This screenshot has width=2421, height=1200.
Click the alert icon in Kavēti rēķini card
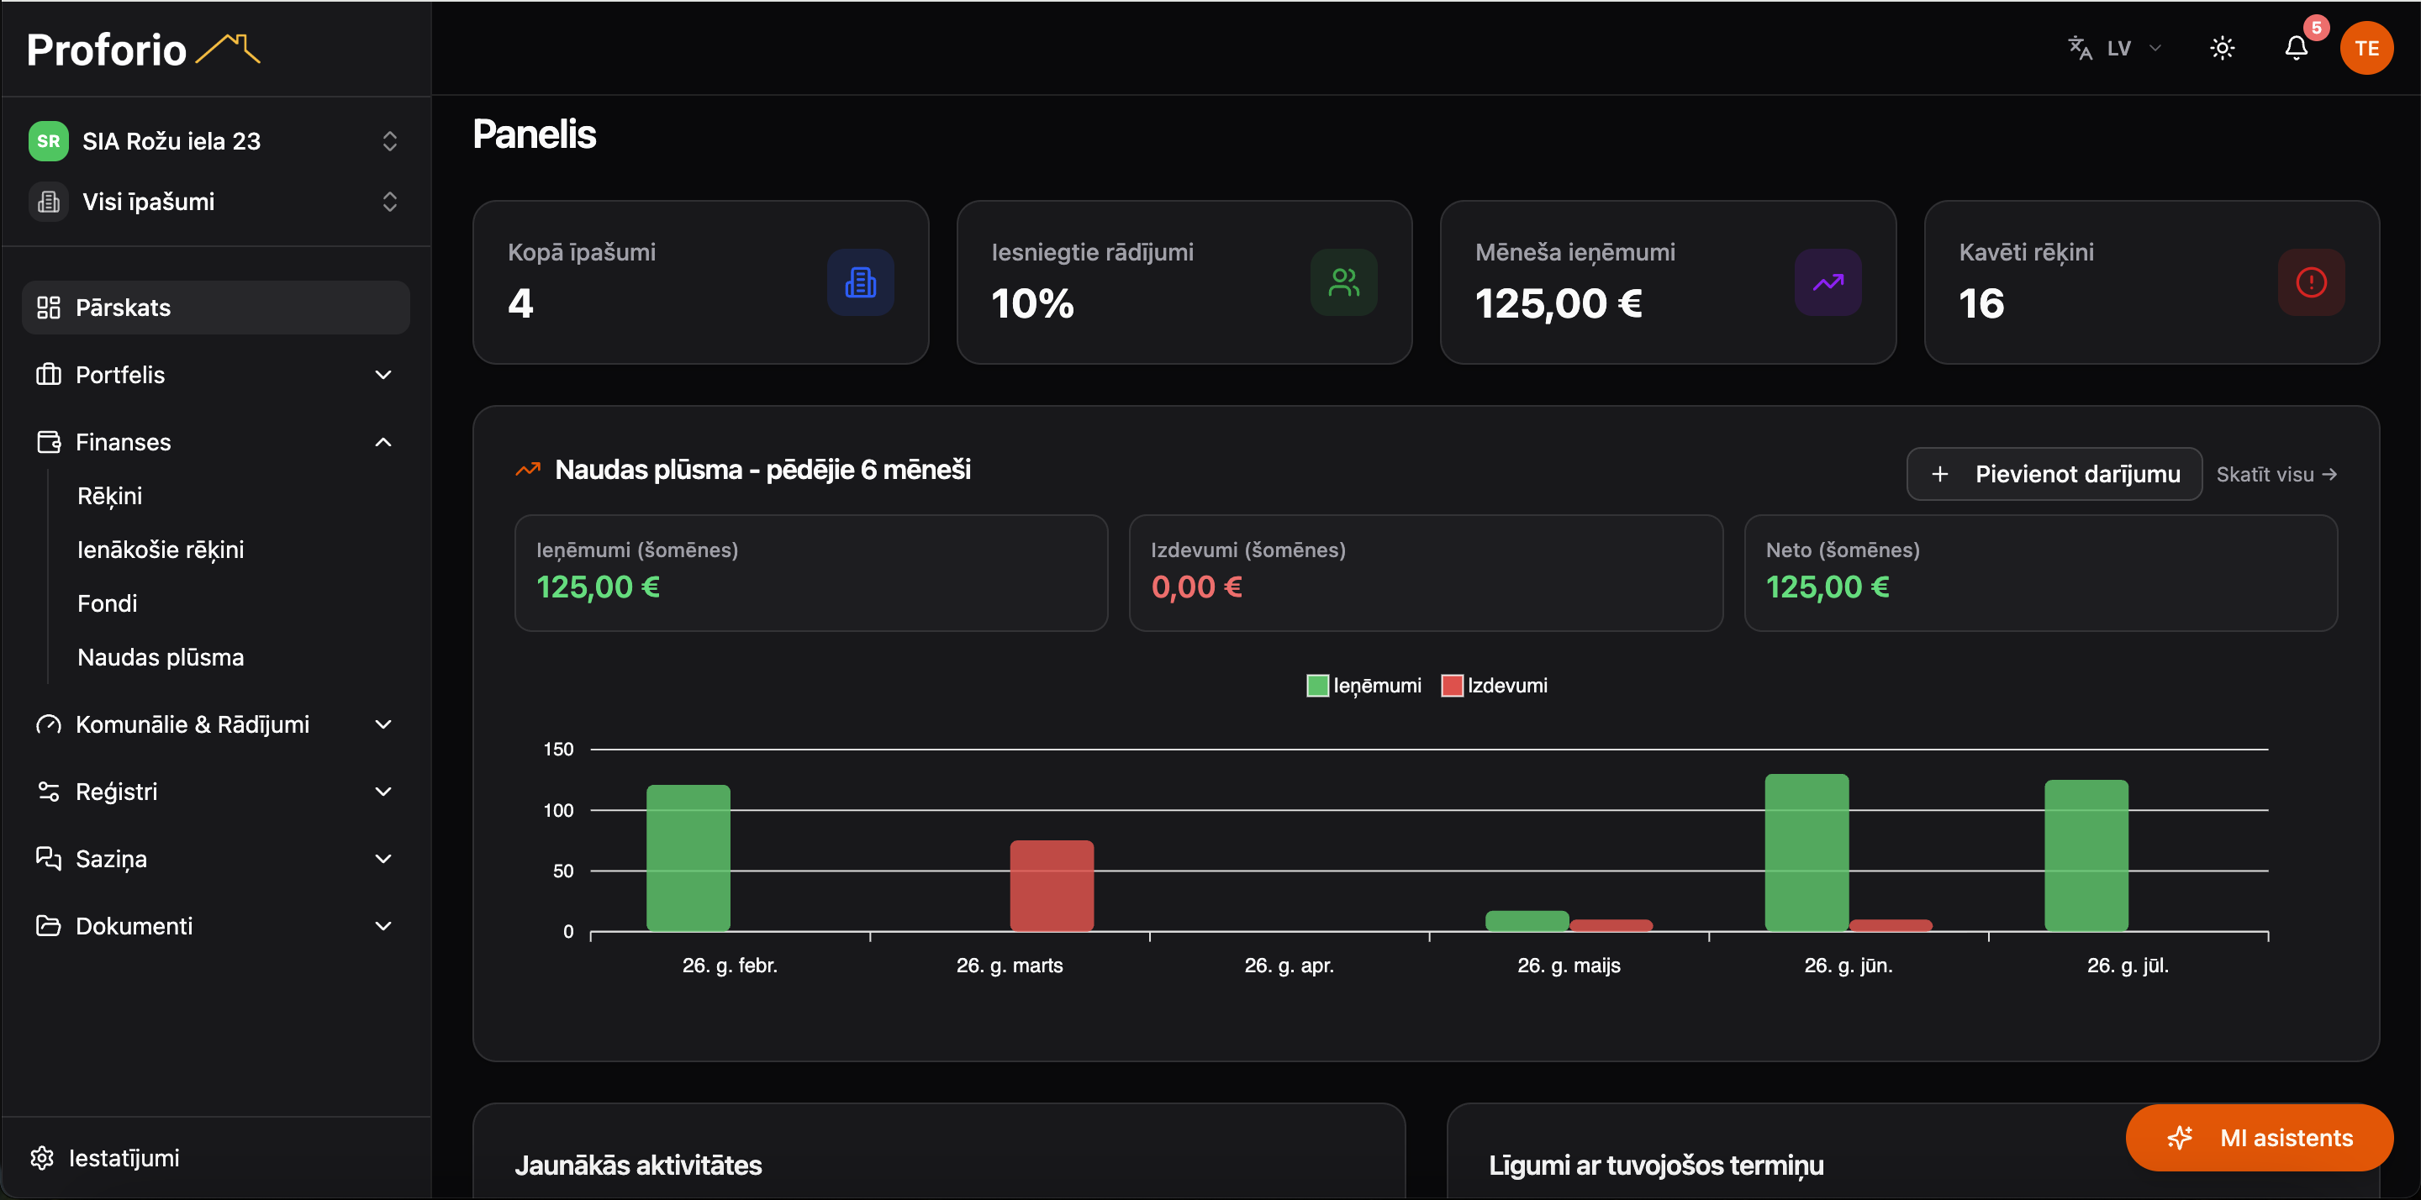[2311, 282]
